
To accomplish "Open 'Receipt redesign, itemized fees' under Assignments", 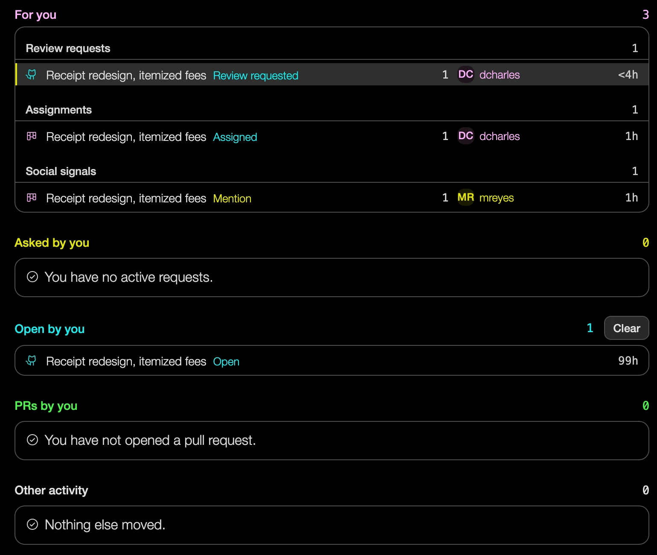I will 126,137.
